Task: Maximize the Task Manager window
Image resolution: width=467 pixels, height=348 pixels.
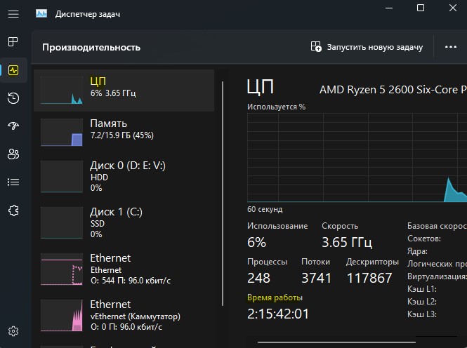Action: click(421, 8)
